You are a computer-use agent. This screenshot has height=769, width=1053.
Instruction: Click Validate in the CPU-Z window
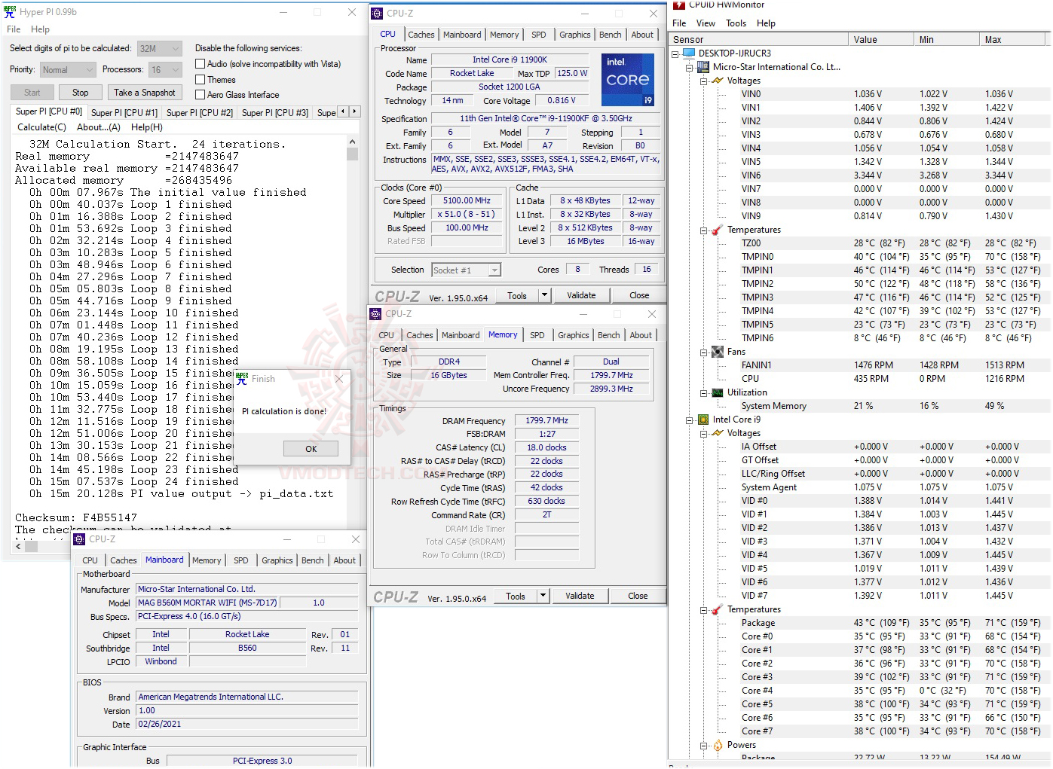tap(580, 294)
